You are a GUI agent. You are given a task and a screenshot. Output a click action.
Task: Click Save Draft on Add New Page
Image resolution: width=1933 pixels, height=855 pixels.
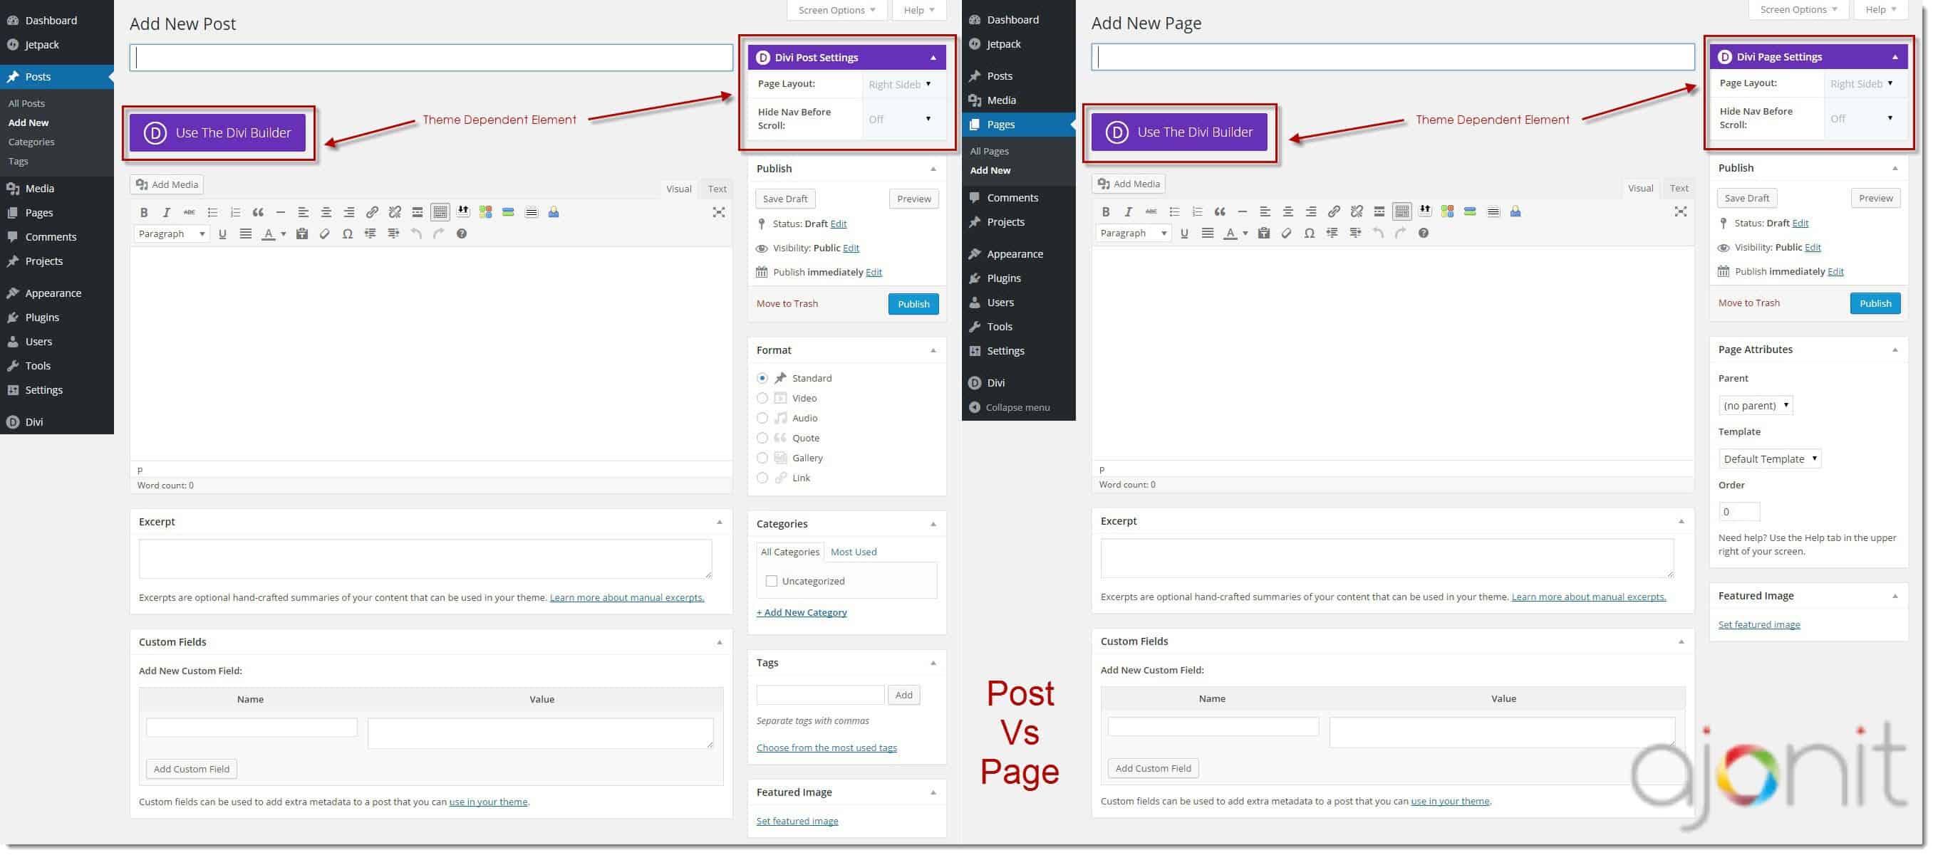click(x=1746, y=198)
